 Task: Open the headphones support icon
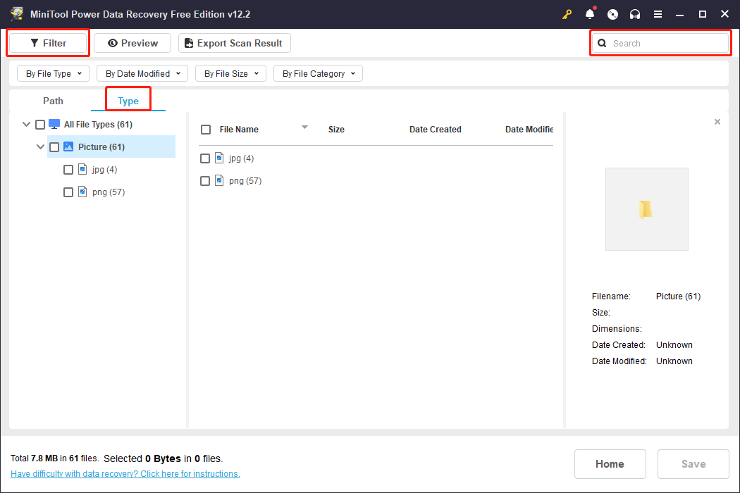[635, 14]
